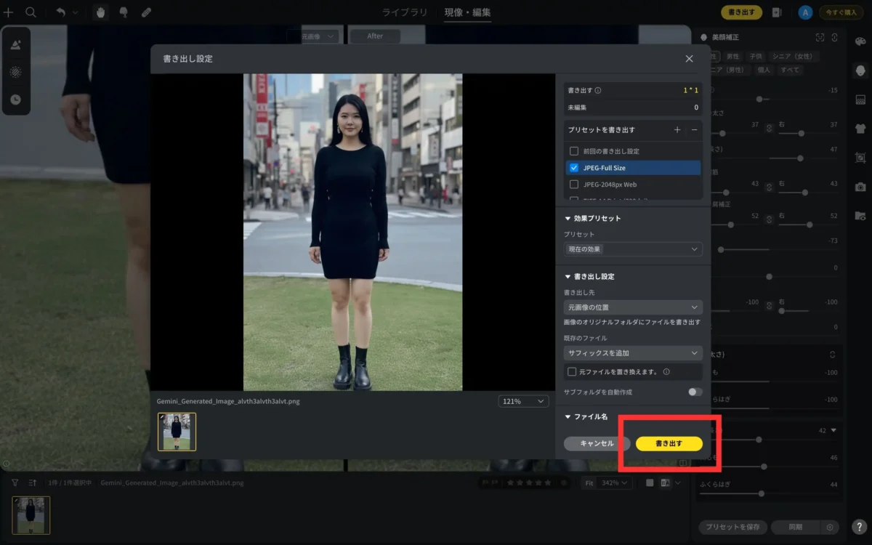Click the striped circle mask icon in left sidebar

pyautogui.click(x=16, y=72)
